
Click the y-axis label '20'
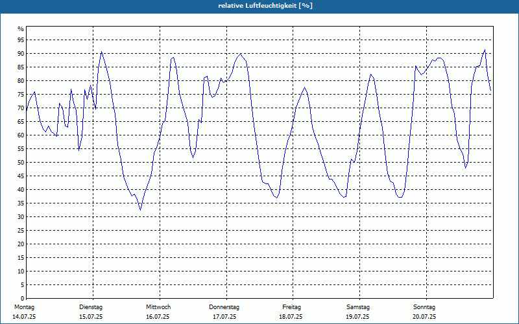tap(21, 244)
